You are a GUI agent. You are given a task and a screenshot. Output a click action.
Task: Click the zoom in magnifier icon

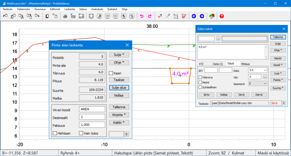pos(124,16)
